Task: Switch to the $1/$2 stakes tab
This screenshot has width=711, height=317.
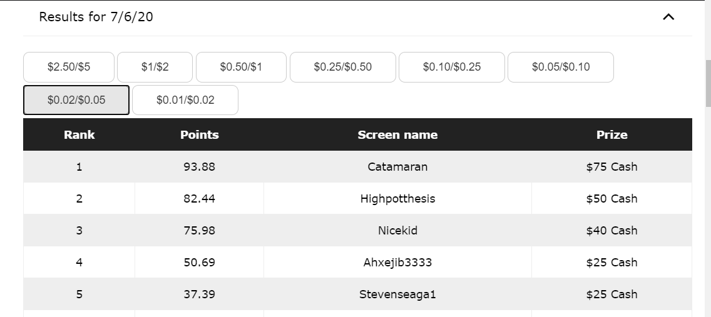Action: pos(155,67)
